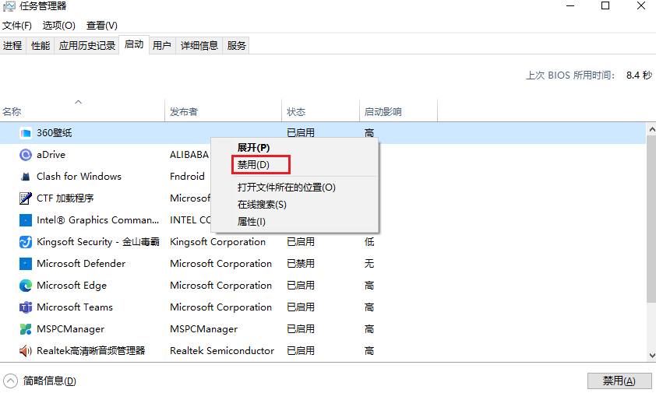656x393 pixels.
Task: Click the Microsoft Teams icon
Action: [x=25, y=307]
